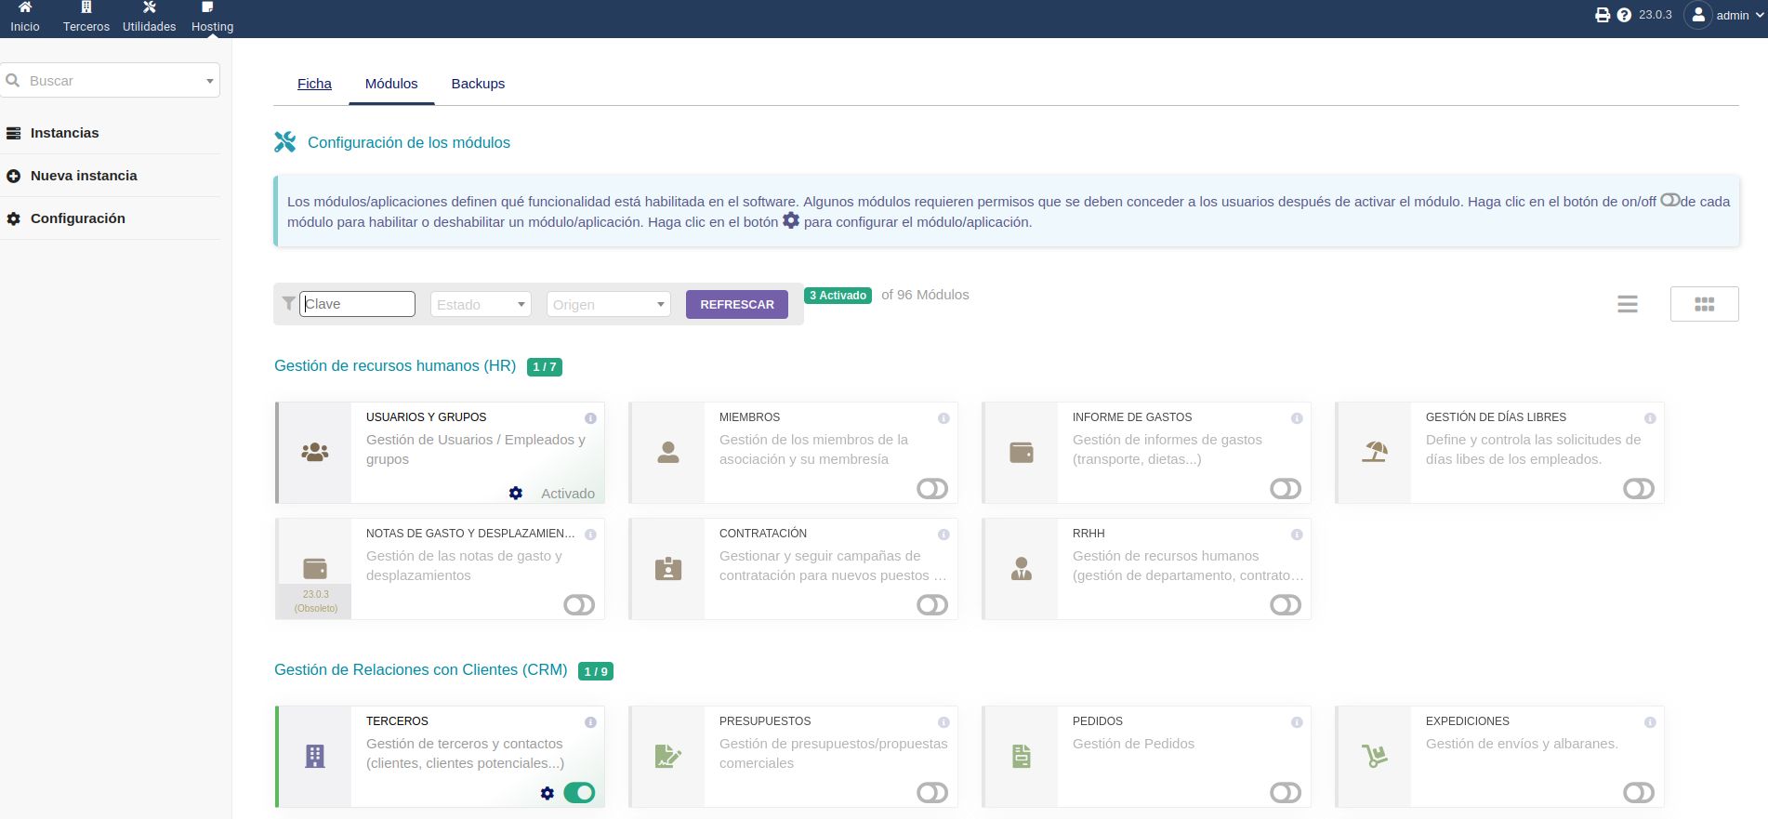Switch to the Backups tab
This screenshot has width=1768, height=819.
[x=478, y=84]
